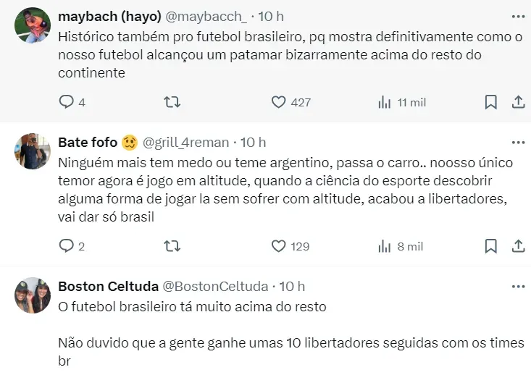Retweet the maybach (hayo) post
Screen dimensions: 531x375
click(172, 102)
